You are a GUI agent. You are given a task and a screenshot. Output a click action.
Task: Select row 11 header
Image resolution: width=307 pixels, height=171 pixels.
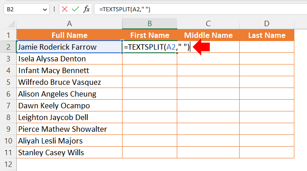tap(8, 153)
